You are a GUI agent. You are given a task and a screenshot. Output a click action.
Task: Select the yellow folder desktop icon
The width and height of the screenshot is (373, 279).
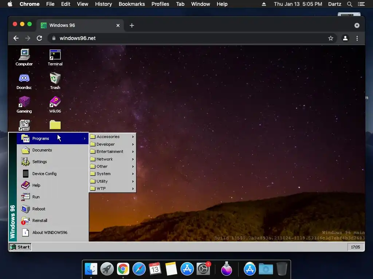[x=55, y=125]
